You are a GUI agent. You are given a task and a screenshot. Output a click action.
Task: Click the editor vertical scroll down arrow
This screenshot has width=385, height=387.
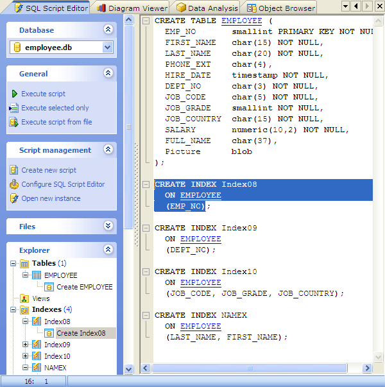coord(378,357)
